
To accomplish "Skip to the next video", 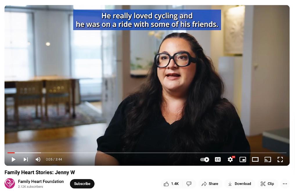I will (26, 159).
